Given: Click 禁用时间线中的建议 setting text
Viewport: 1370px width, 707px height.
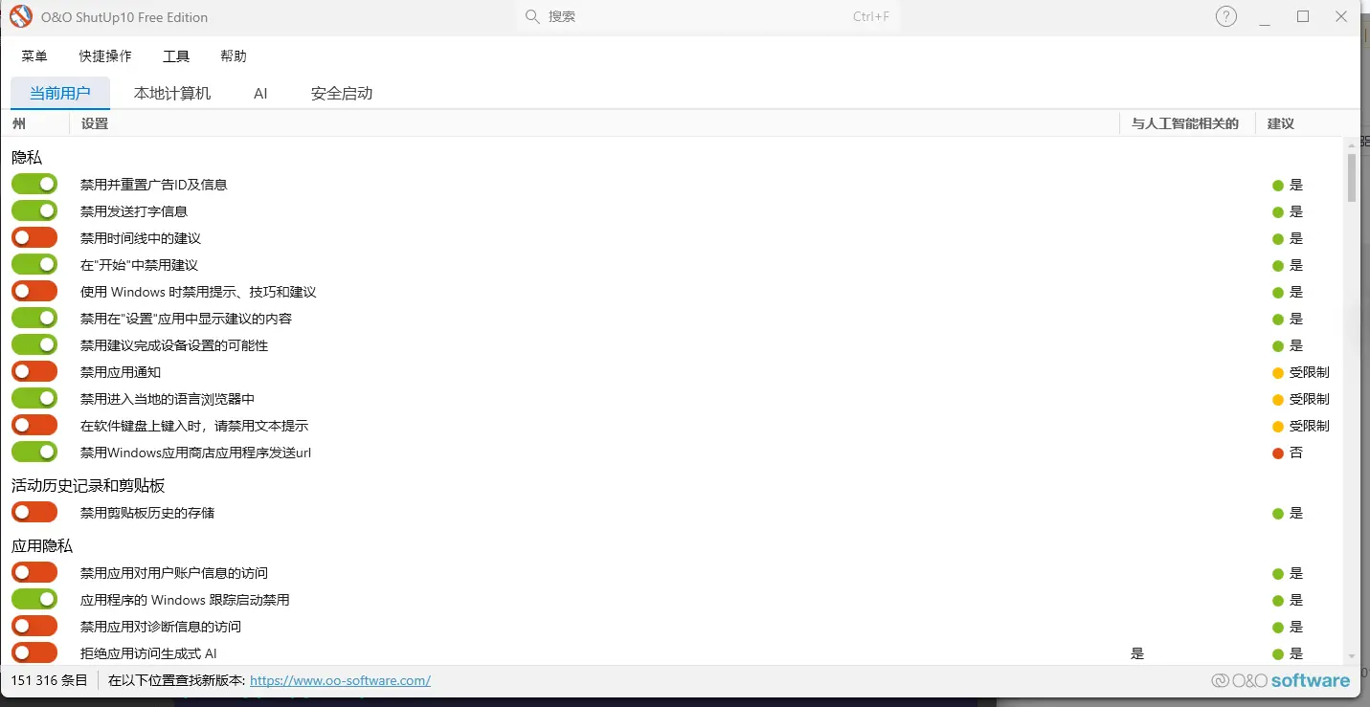Looking at the screenshot, I should point(141,238).
